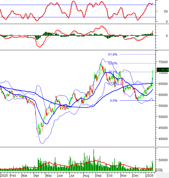Viewport: 169px width, 178px height.
Task: Select the 2026 year marker on time axis
Action: click(150, 175)
